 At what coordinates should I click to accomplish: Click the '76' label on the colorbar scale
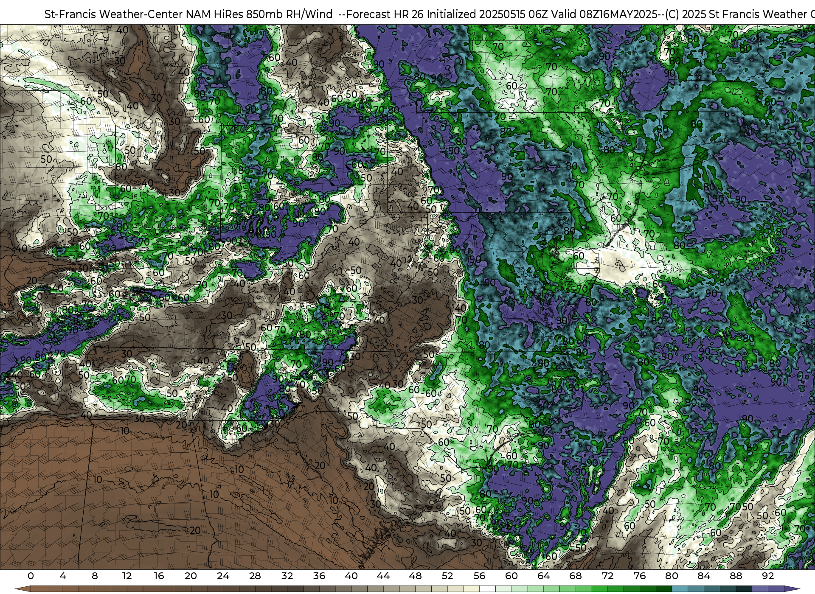click(640, 576)
